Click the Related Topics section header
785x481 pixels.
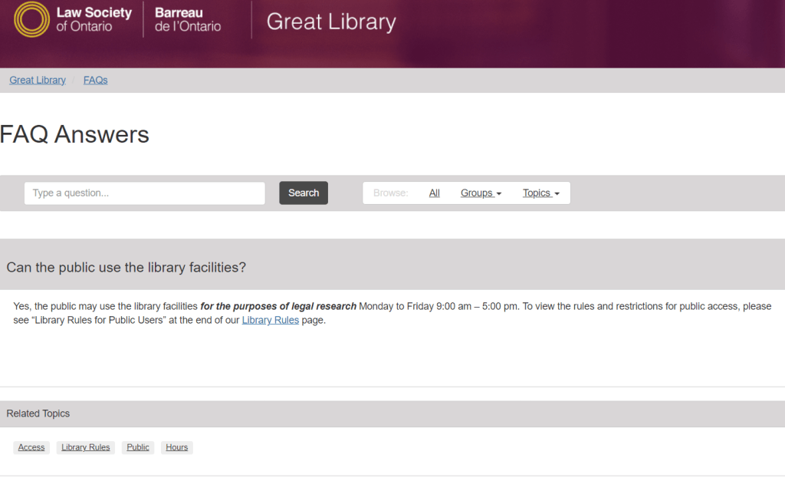38,413
